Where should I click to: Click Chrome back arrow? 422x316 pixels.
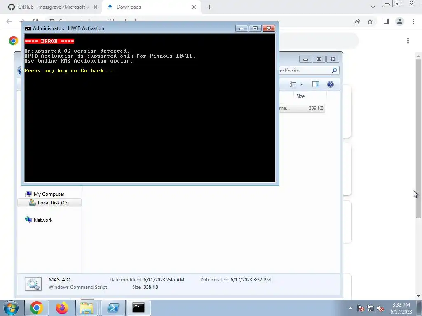(9, 21)
